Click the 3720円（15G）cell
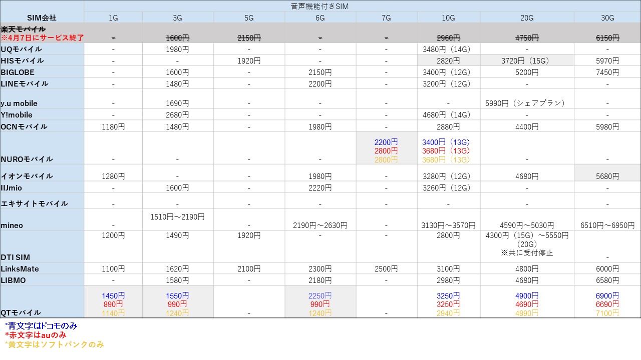 527,60
